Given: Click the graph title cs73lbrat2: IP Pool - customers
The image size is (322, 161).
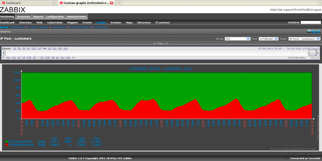Looking at the screenshot, I should point(160,68).
